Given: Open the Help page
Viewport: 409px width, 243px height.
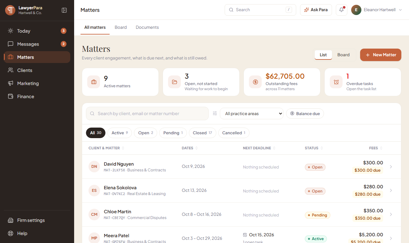Looking at the screenshot, I should 37,233.
